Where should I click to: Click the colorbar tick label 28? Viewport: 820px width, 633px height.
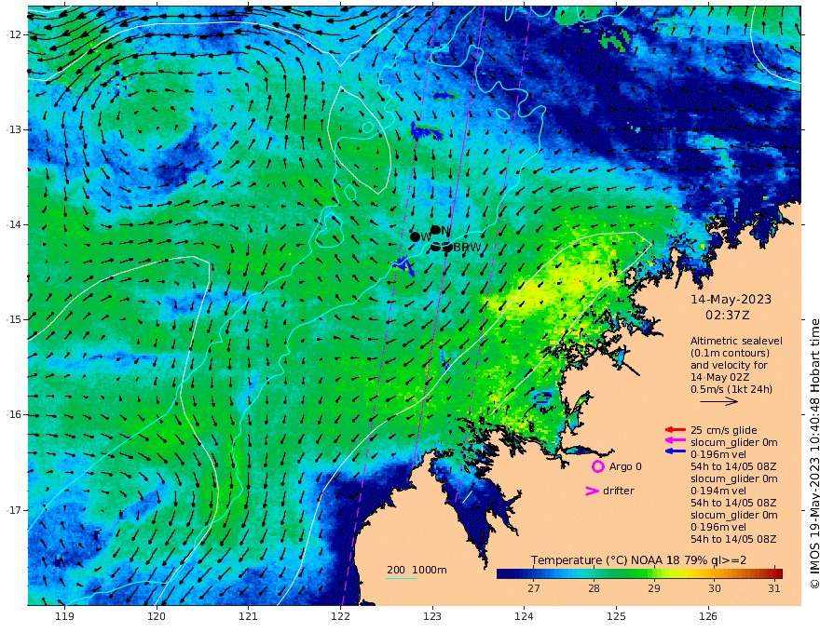(594, 588)
